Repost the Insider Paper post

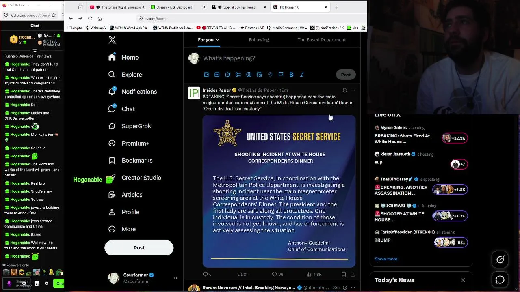pos(243,275)
